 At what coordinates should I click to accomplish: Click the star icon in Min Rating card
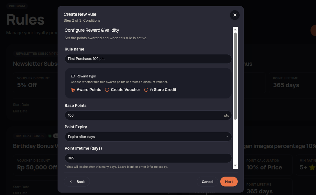312,167
